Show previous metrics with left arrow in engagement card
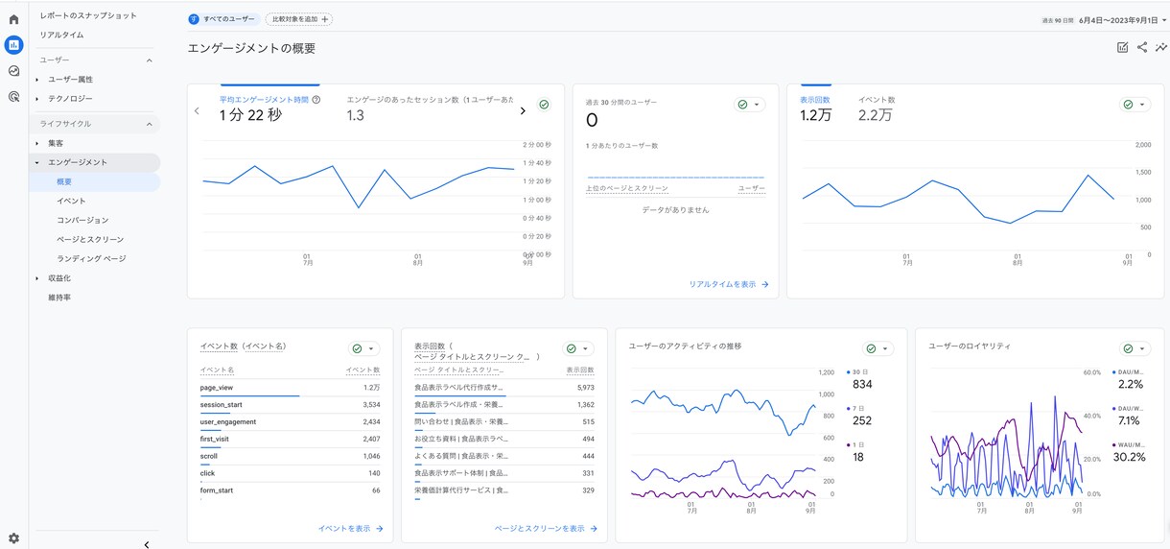 pyautogui.click(x=197, y=110)
